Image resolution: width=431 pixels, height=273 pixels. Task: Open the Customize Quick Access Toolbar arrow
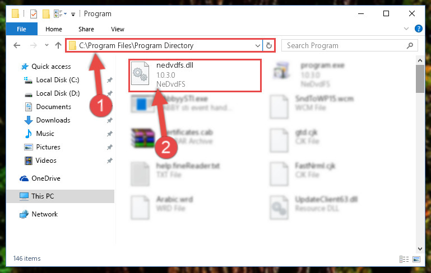tap(73, 15)
